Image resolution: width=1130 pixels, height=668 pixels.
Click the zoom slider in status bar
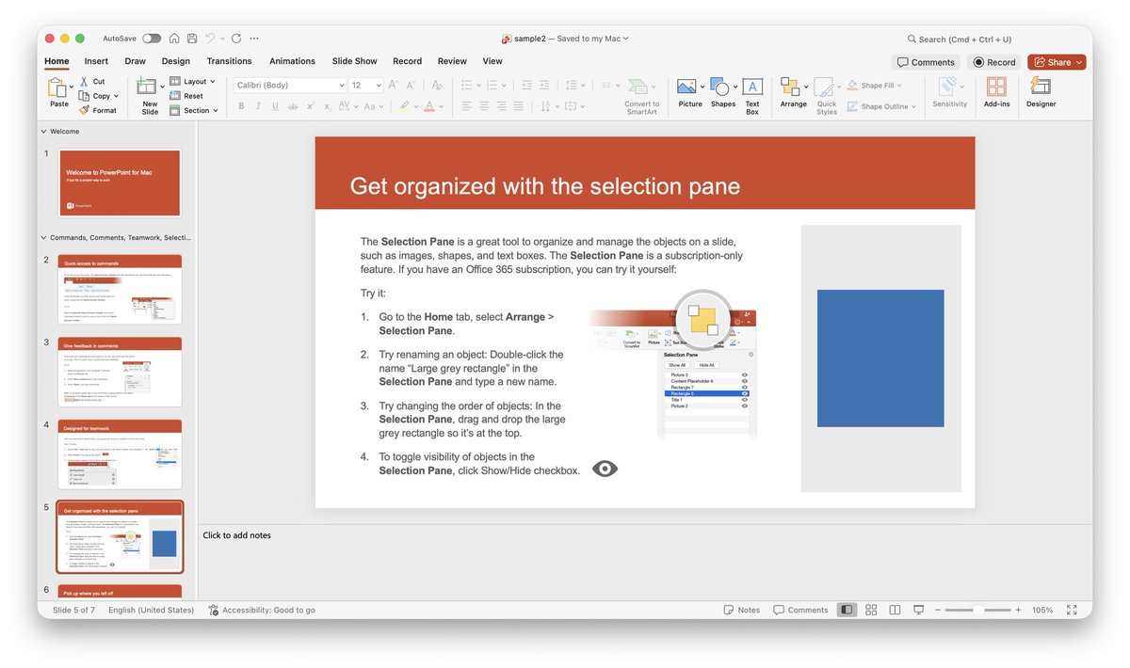point(977,610)
